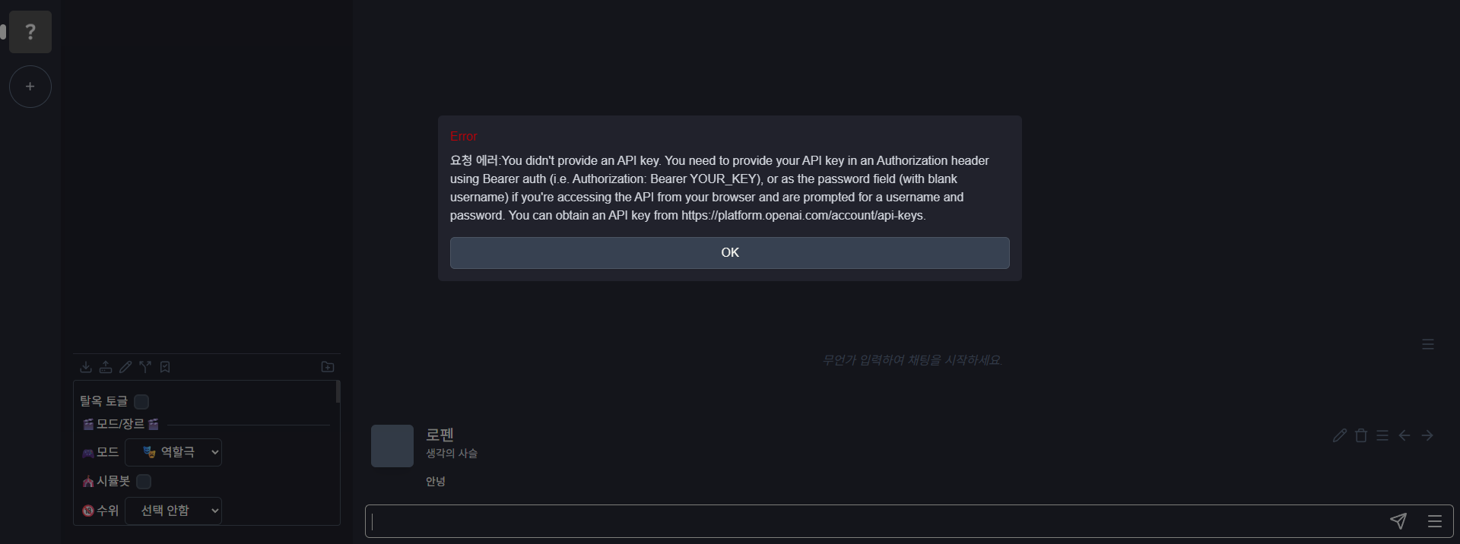This screenshot has width=1460, height=544.
Task: Open the 모드 dropdown showing 역할극
Action: click(173, 452)
